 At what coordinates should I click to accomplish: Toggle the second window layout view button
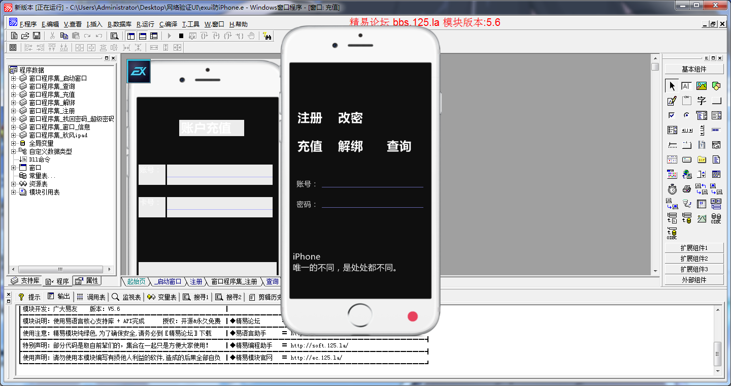click(142, 36)
